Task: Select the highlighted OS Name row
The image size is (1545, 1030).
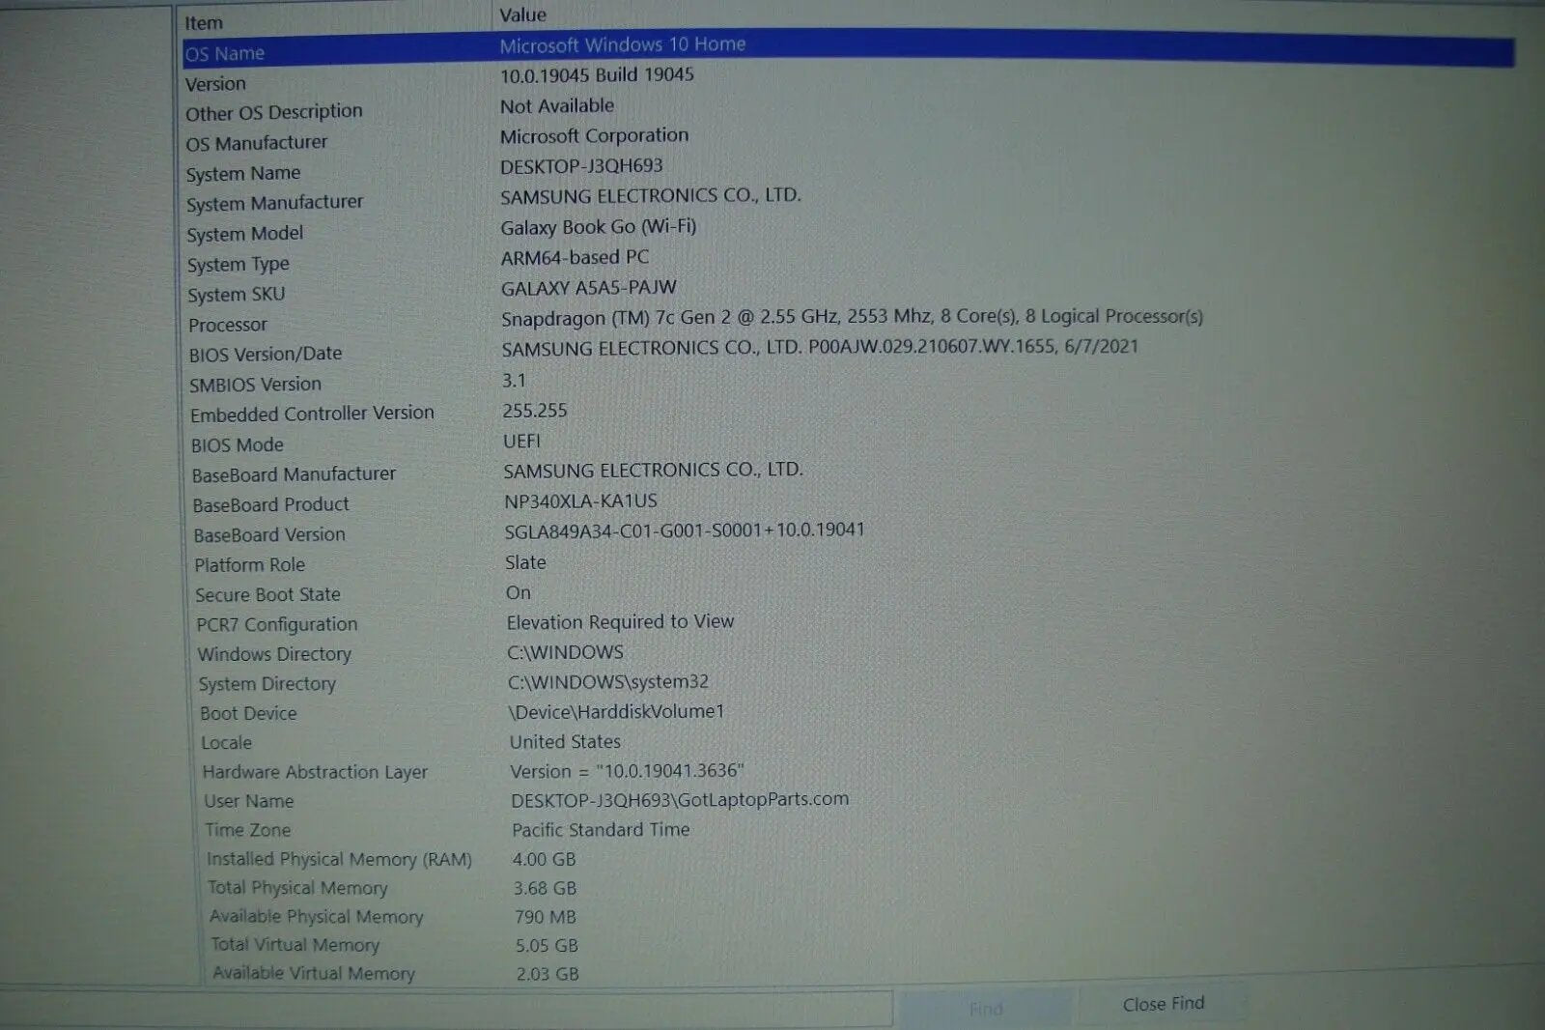Action: pyautogui.click(x=848, y=48)
